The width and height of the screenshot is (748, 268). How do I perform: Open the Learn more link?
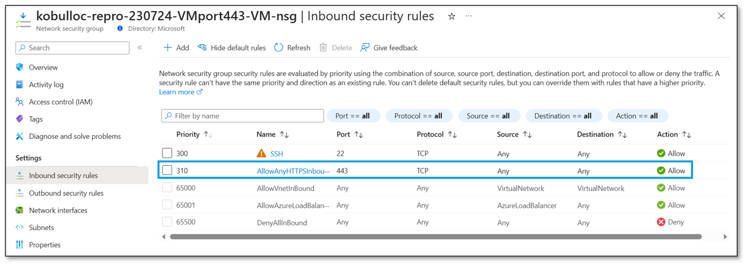(x=181, y=92)
